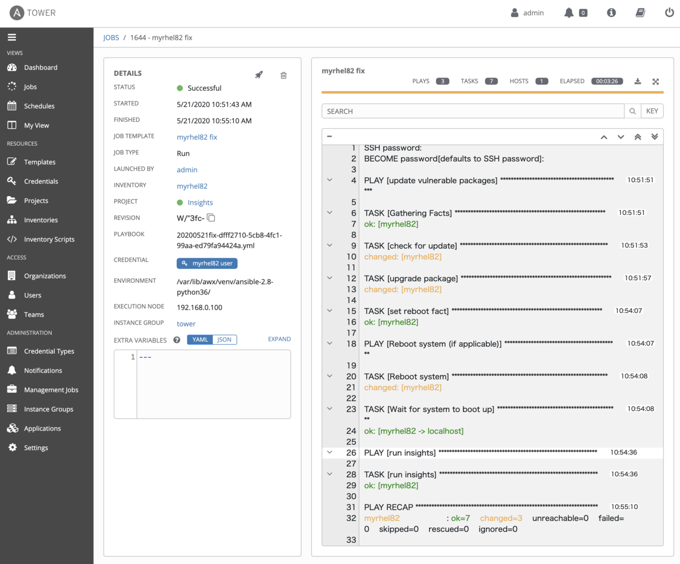Open My View in sidebar
Screen dimensions: 680x564
point(36,125)
